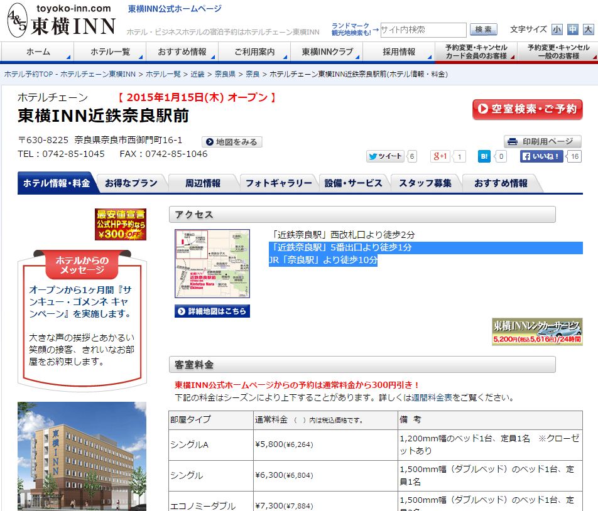The image size is (598, 511).
Task: Click the 詳細地図はこちら button
Action: click(x=212, y=311)
